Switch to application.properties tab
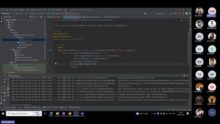Image resolution: width=220 pixels, height=124 pixels. click(92, 17)
